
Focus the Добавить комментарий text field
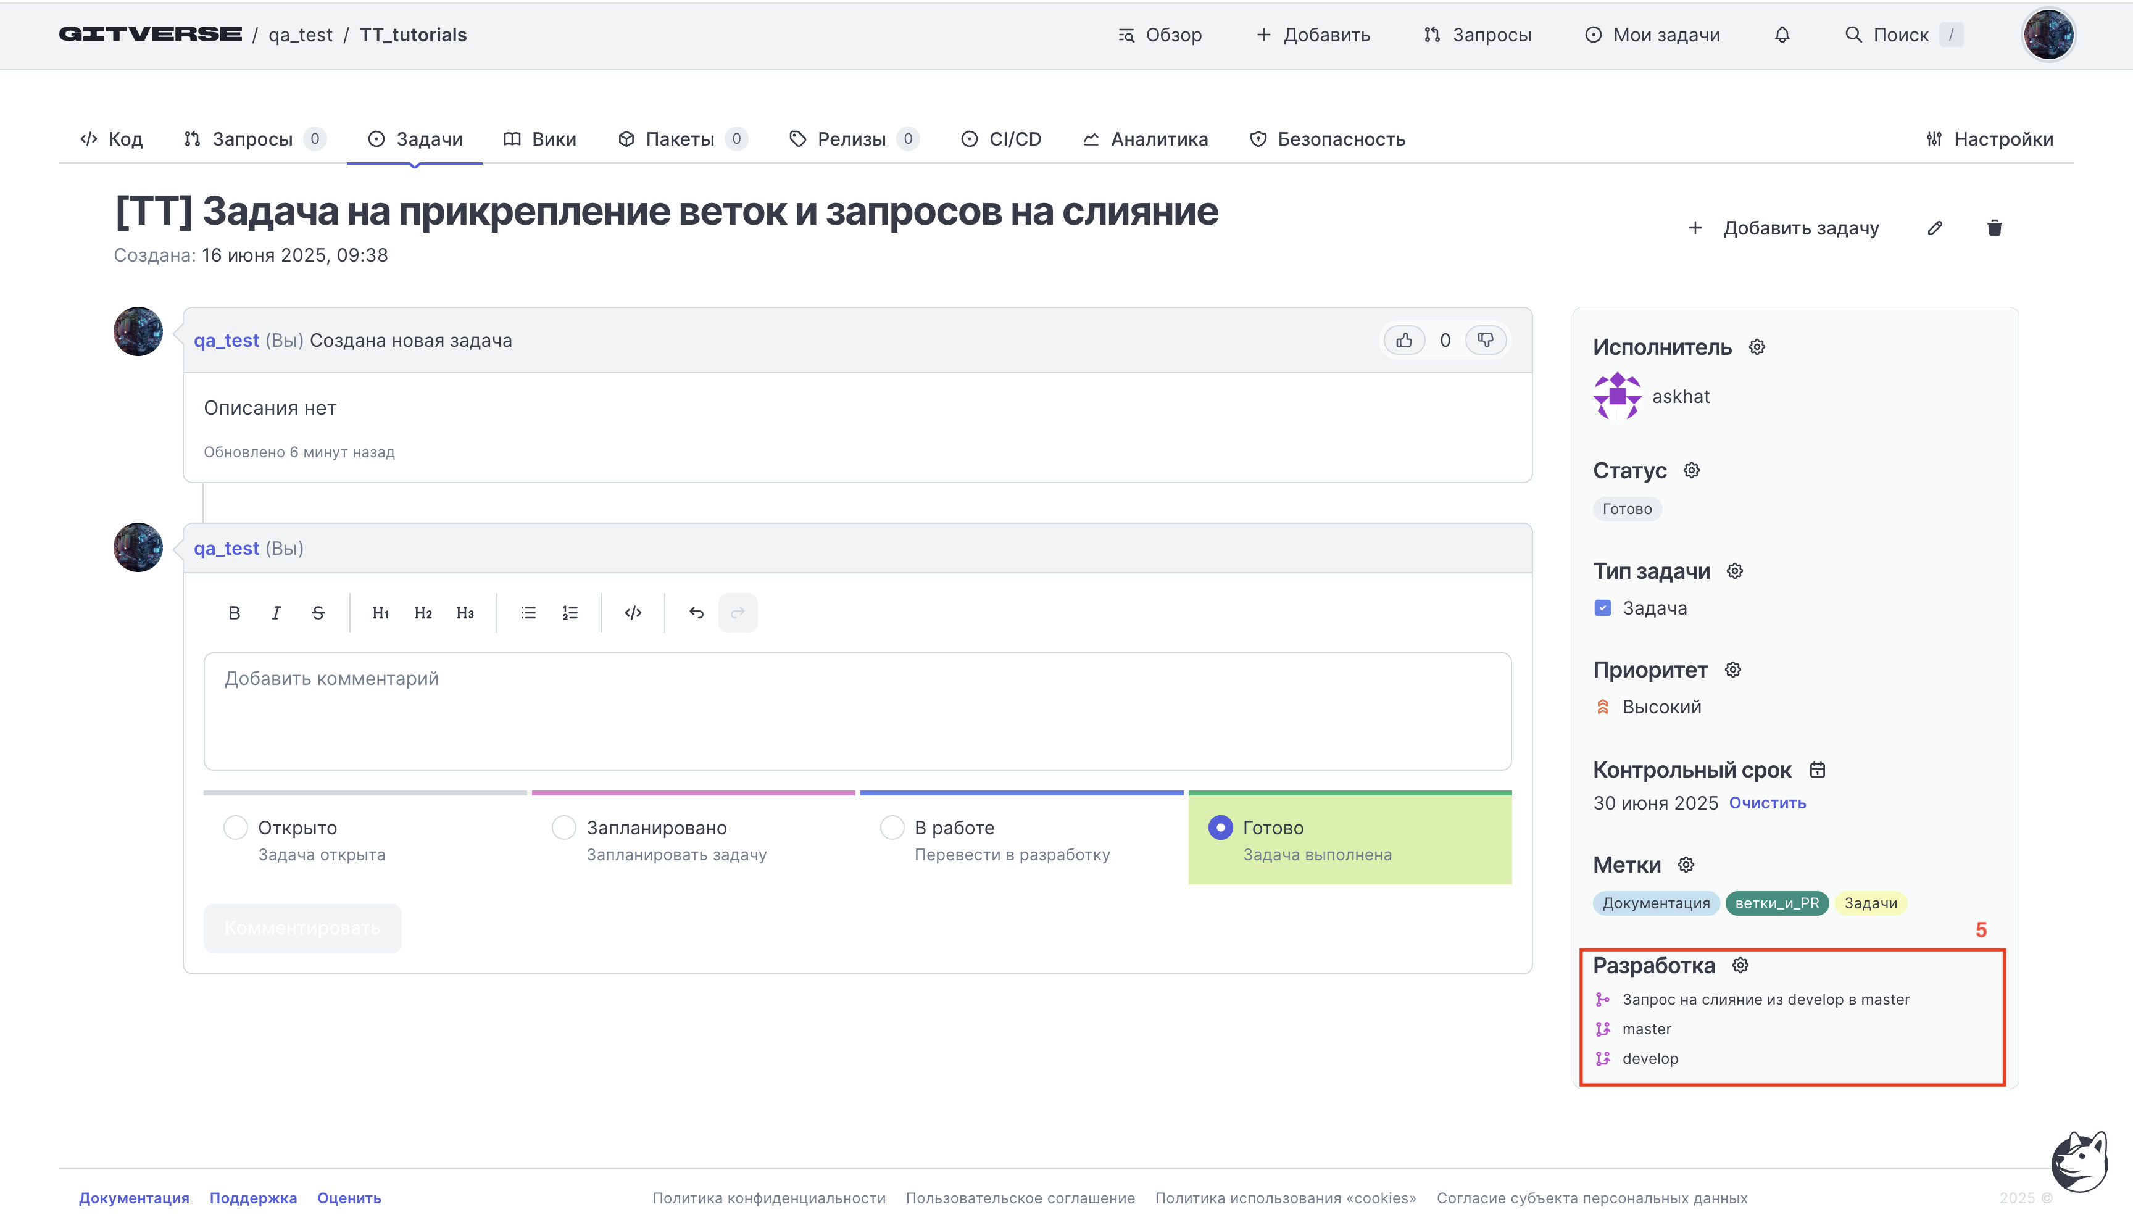click(857, 711)
